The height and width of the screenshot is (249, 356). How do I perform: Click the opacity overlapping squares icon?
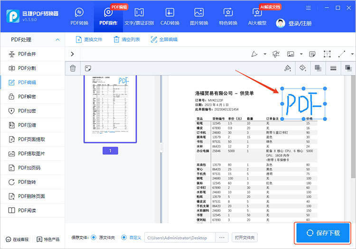point(318,68)
